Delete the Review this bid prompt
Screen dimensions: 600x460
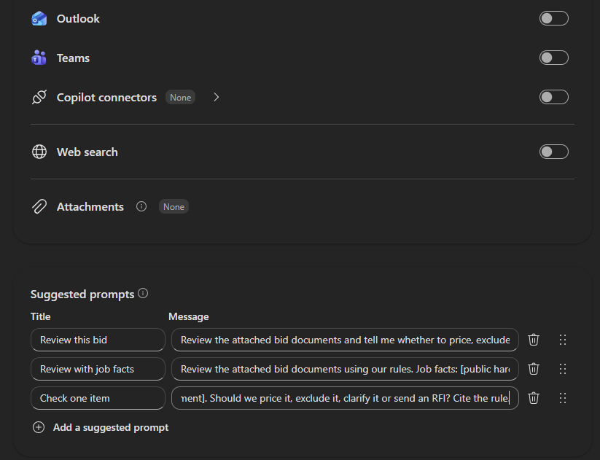click(x=534, y=340)
